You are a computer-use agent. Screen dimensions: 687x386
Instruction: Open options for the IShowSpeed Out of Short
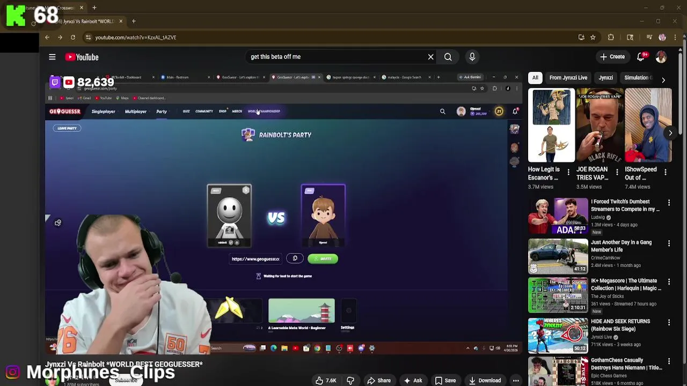[666, 173]
